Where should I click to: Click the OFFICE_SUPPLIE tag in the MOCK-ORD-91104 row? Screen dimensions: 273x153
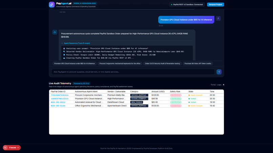139,106
